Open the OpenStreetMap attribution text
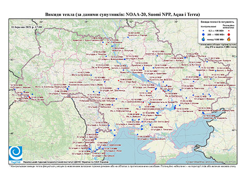The height and width of the screenshot is (173, 245). [x=211, y=162]
